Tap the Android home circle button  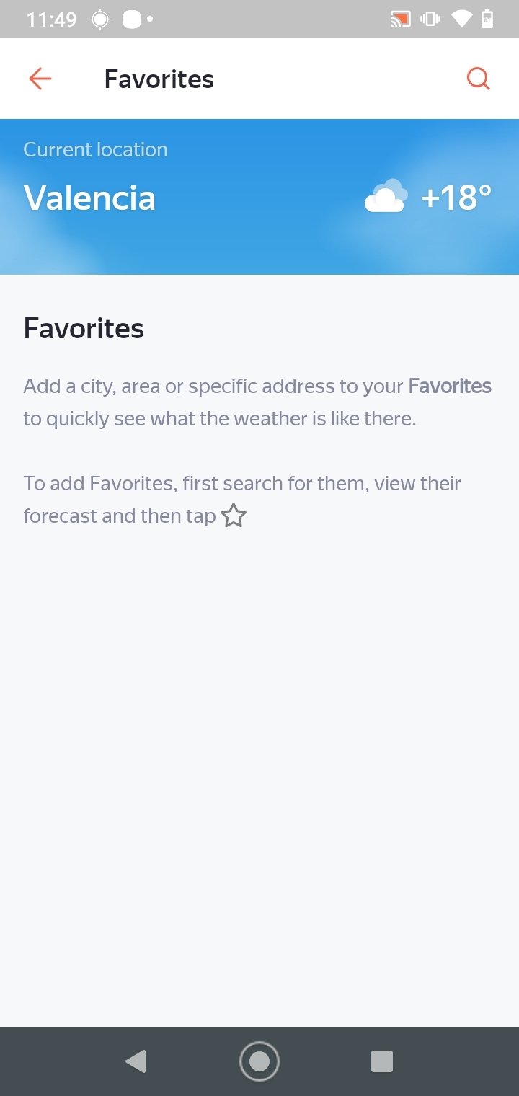click(259, 1061)
